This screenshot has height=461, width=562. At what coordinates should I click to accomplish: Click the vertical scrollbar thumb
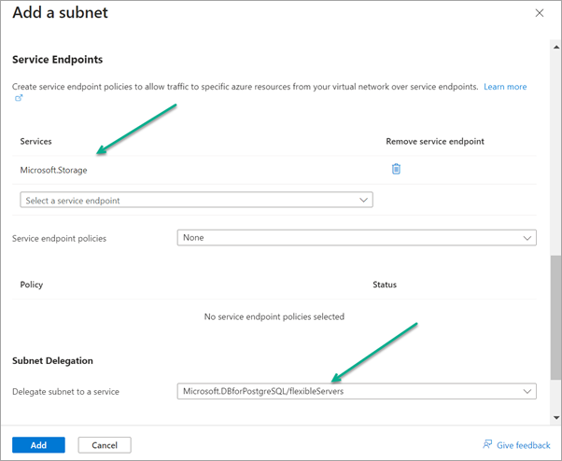556,317
